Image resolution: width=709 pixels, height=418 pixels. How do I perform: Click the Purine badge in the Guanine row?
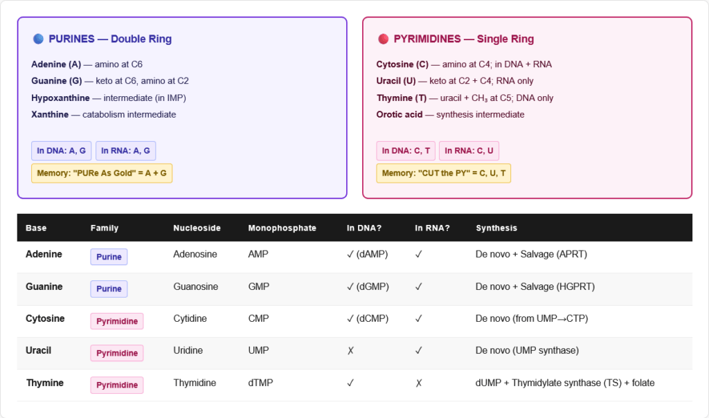point(109,289)
